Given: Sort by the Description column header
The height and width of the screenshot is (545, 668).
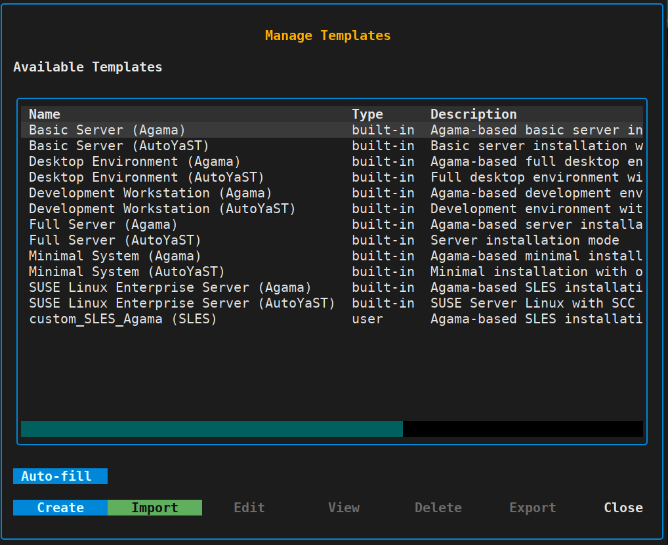Looking at the screenshot, I should click(473, 113).
